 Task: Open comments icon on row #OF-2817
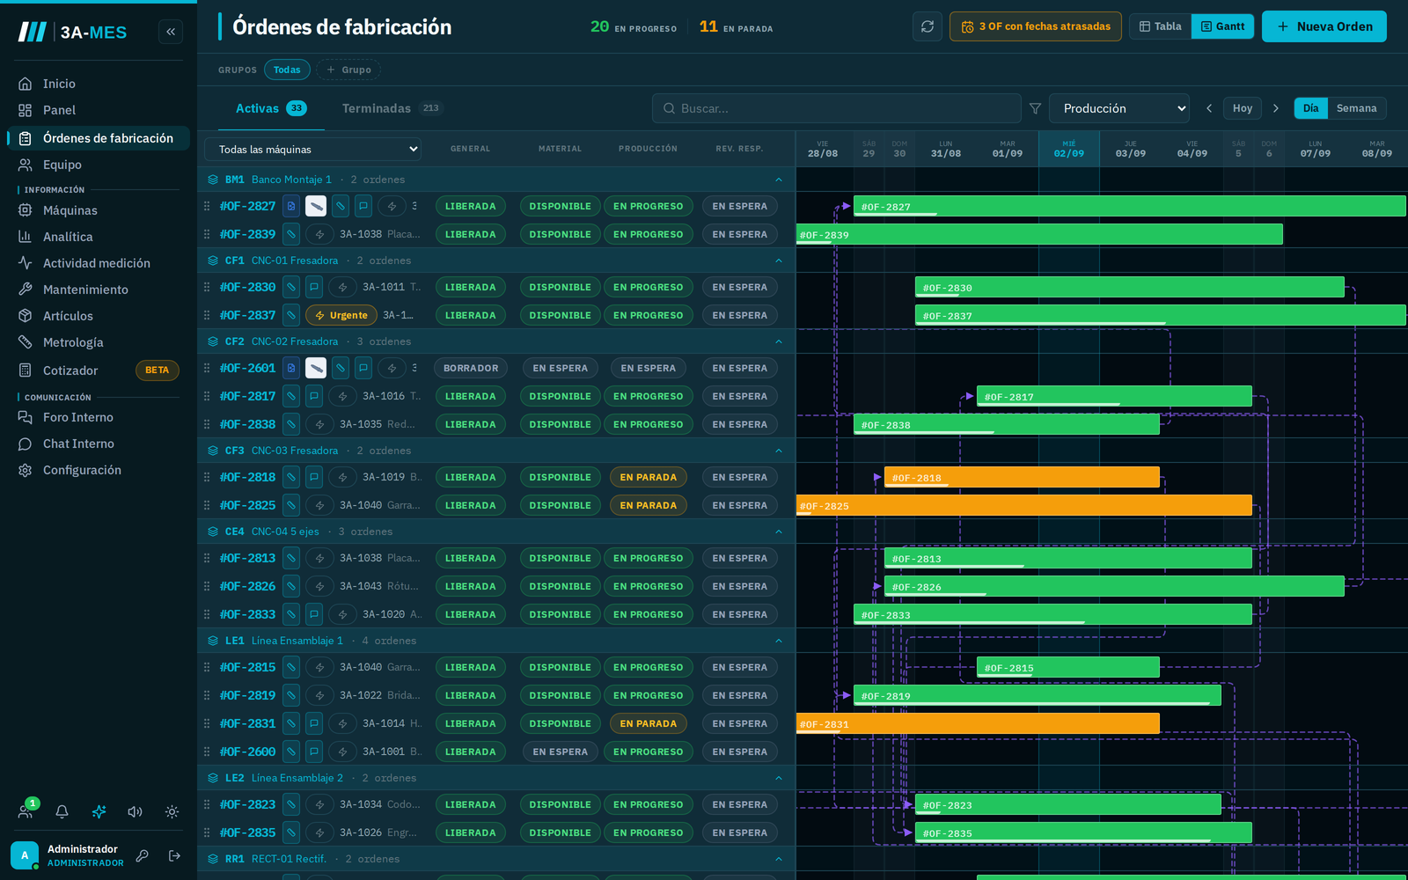pos(314,396)
